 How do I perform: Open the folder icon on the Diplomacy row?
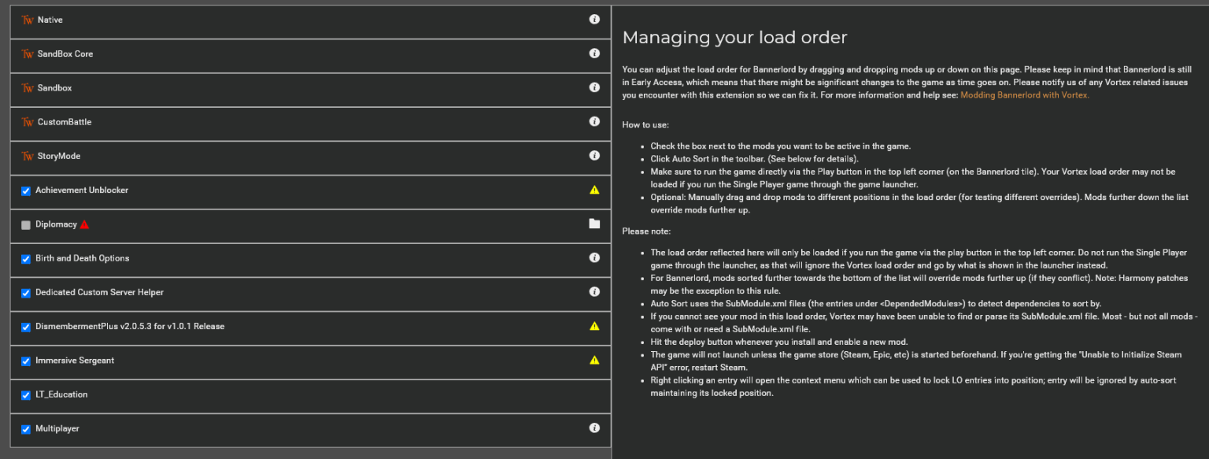click(x=594, y=224)
